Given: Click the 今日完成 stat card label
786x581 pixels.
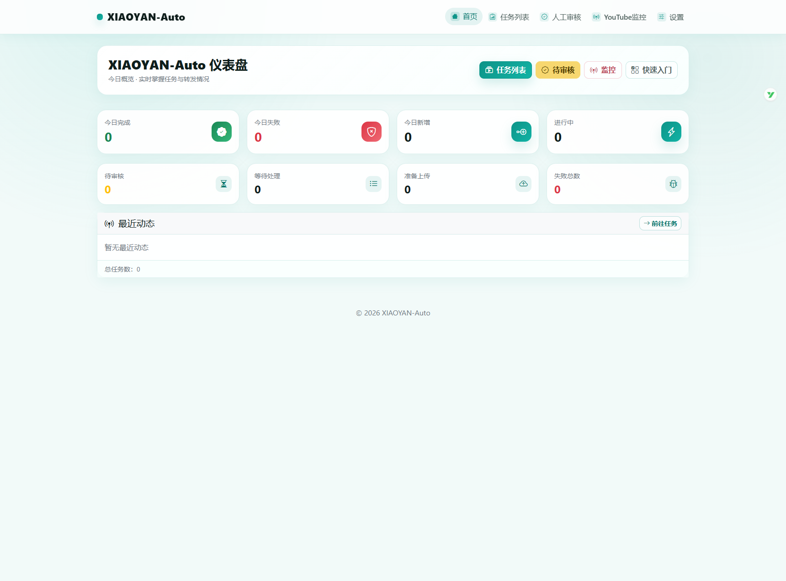Looking at the screenshot, I should tap(117, 123).
